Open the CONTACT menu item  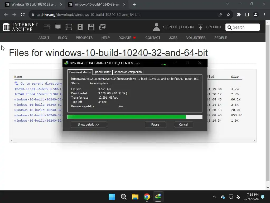[x=153, y=38]
